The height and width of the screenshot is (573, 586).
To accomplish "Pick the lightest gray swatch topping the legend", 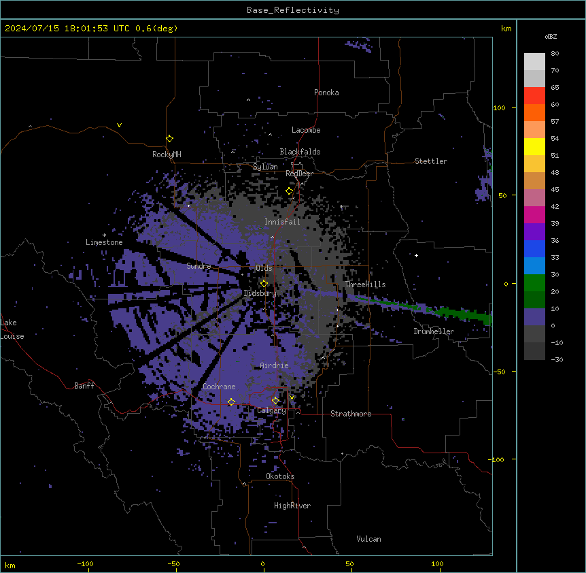I will tap(534, 62).
